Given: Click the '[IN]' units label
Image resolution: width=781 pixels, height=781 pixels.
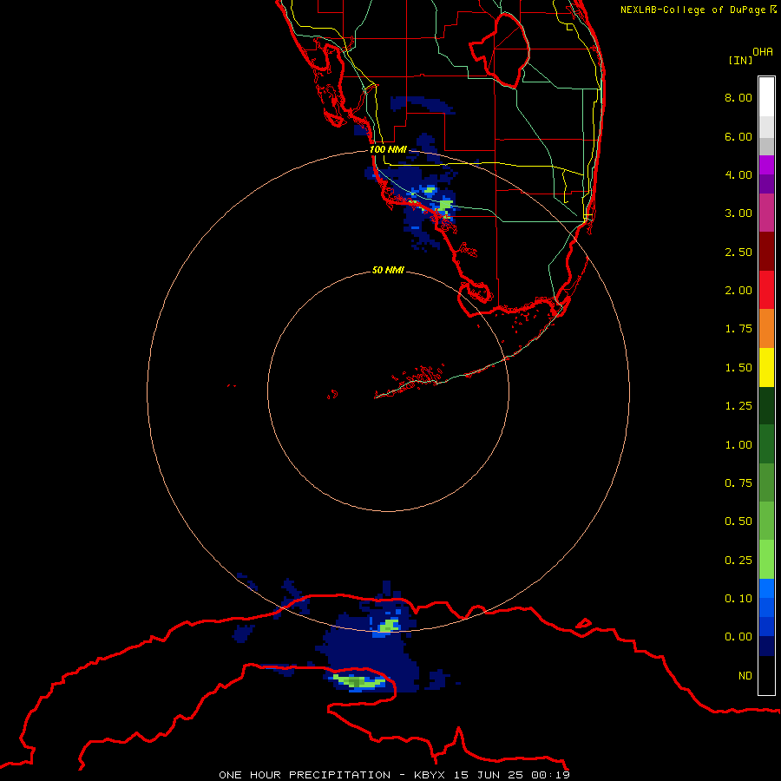Looking at the screenshot, I should coord(740,60).
